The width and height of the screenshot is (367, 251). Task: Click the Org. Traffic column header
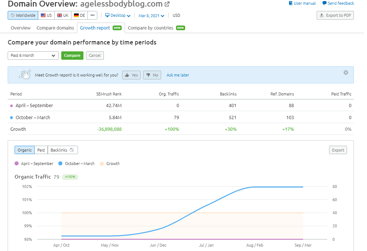coord(169,94)
